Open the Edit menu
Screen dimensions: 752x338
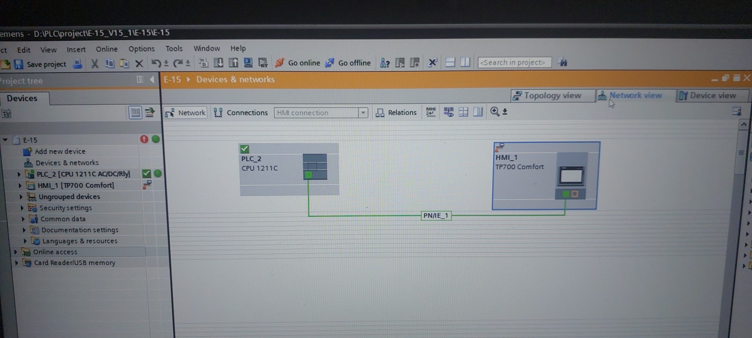[24, 50]
